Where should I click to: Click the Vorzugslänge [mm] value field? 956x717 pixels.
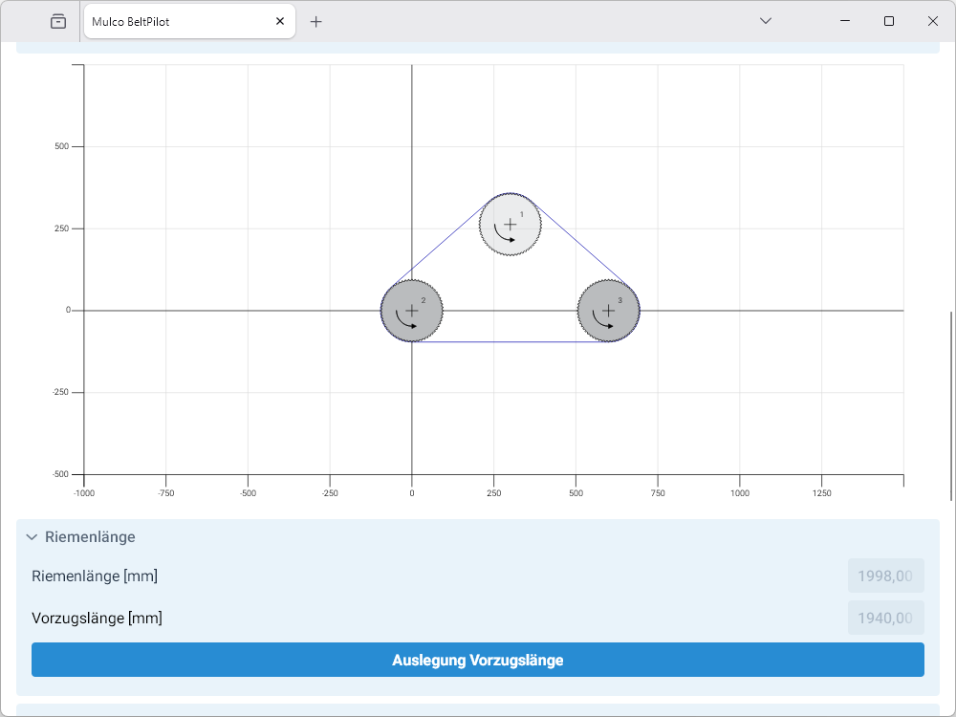tap(885, 618)
